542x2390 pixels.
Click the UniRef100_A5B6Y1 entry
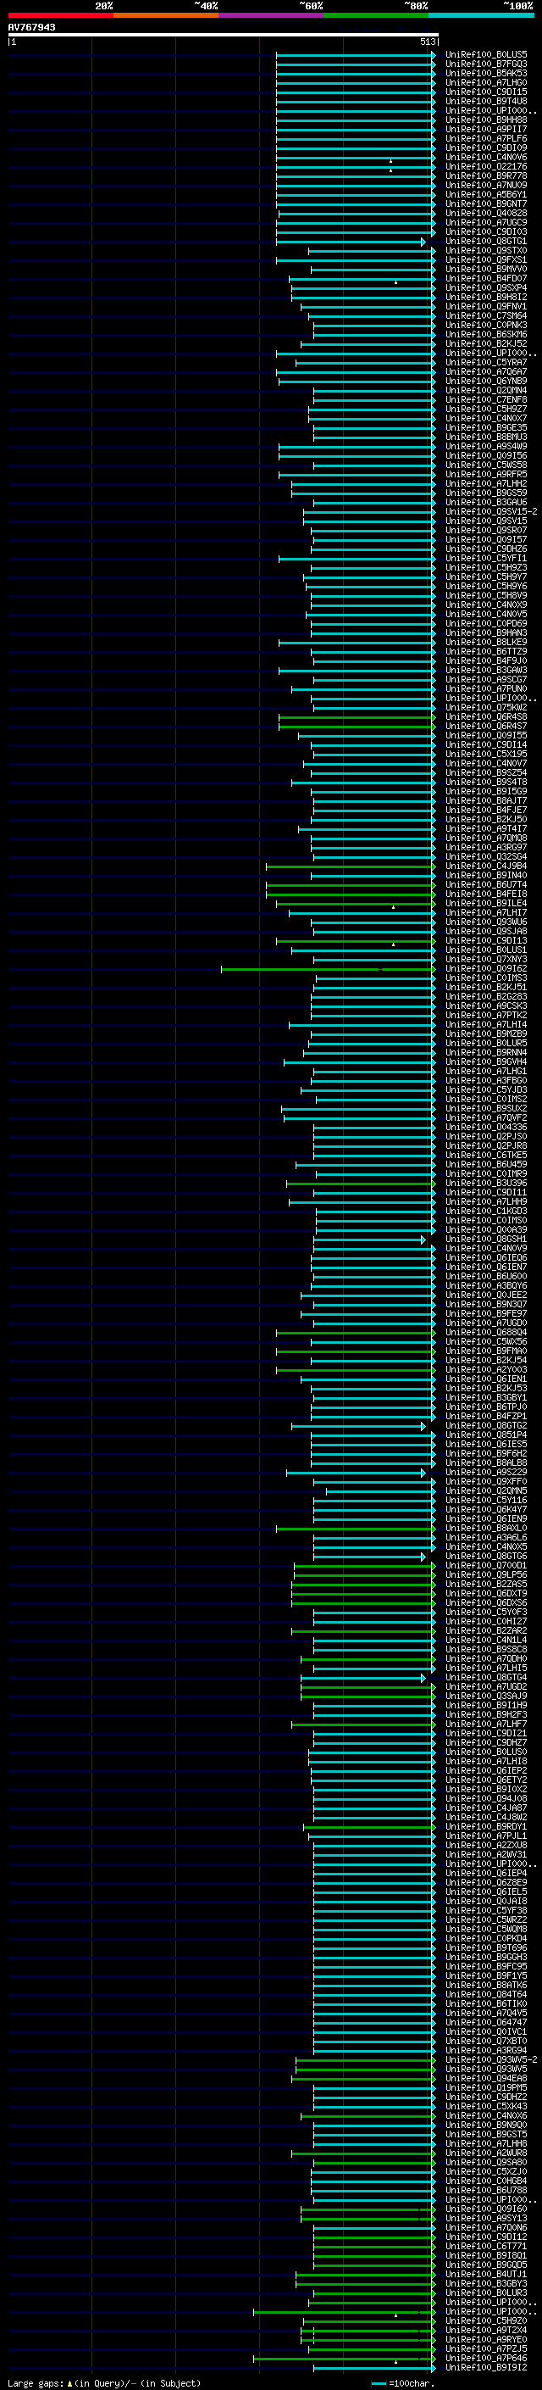[x=486, y=195]
